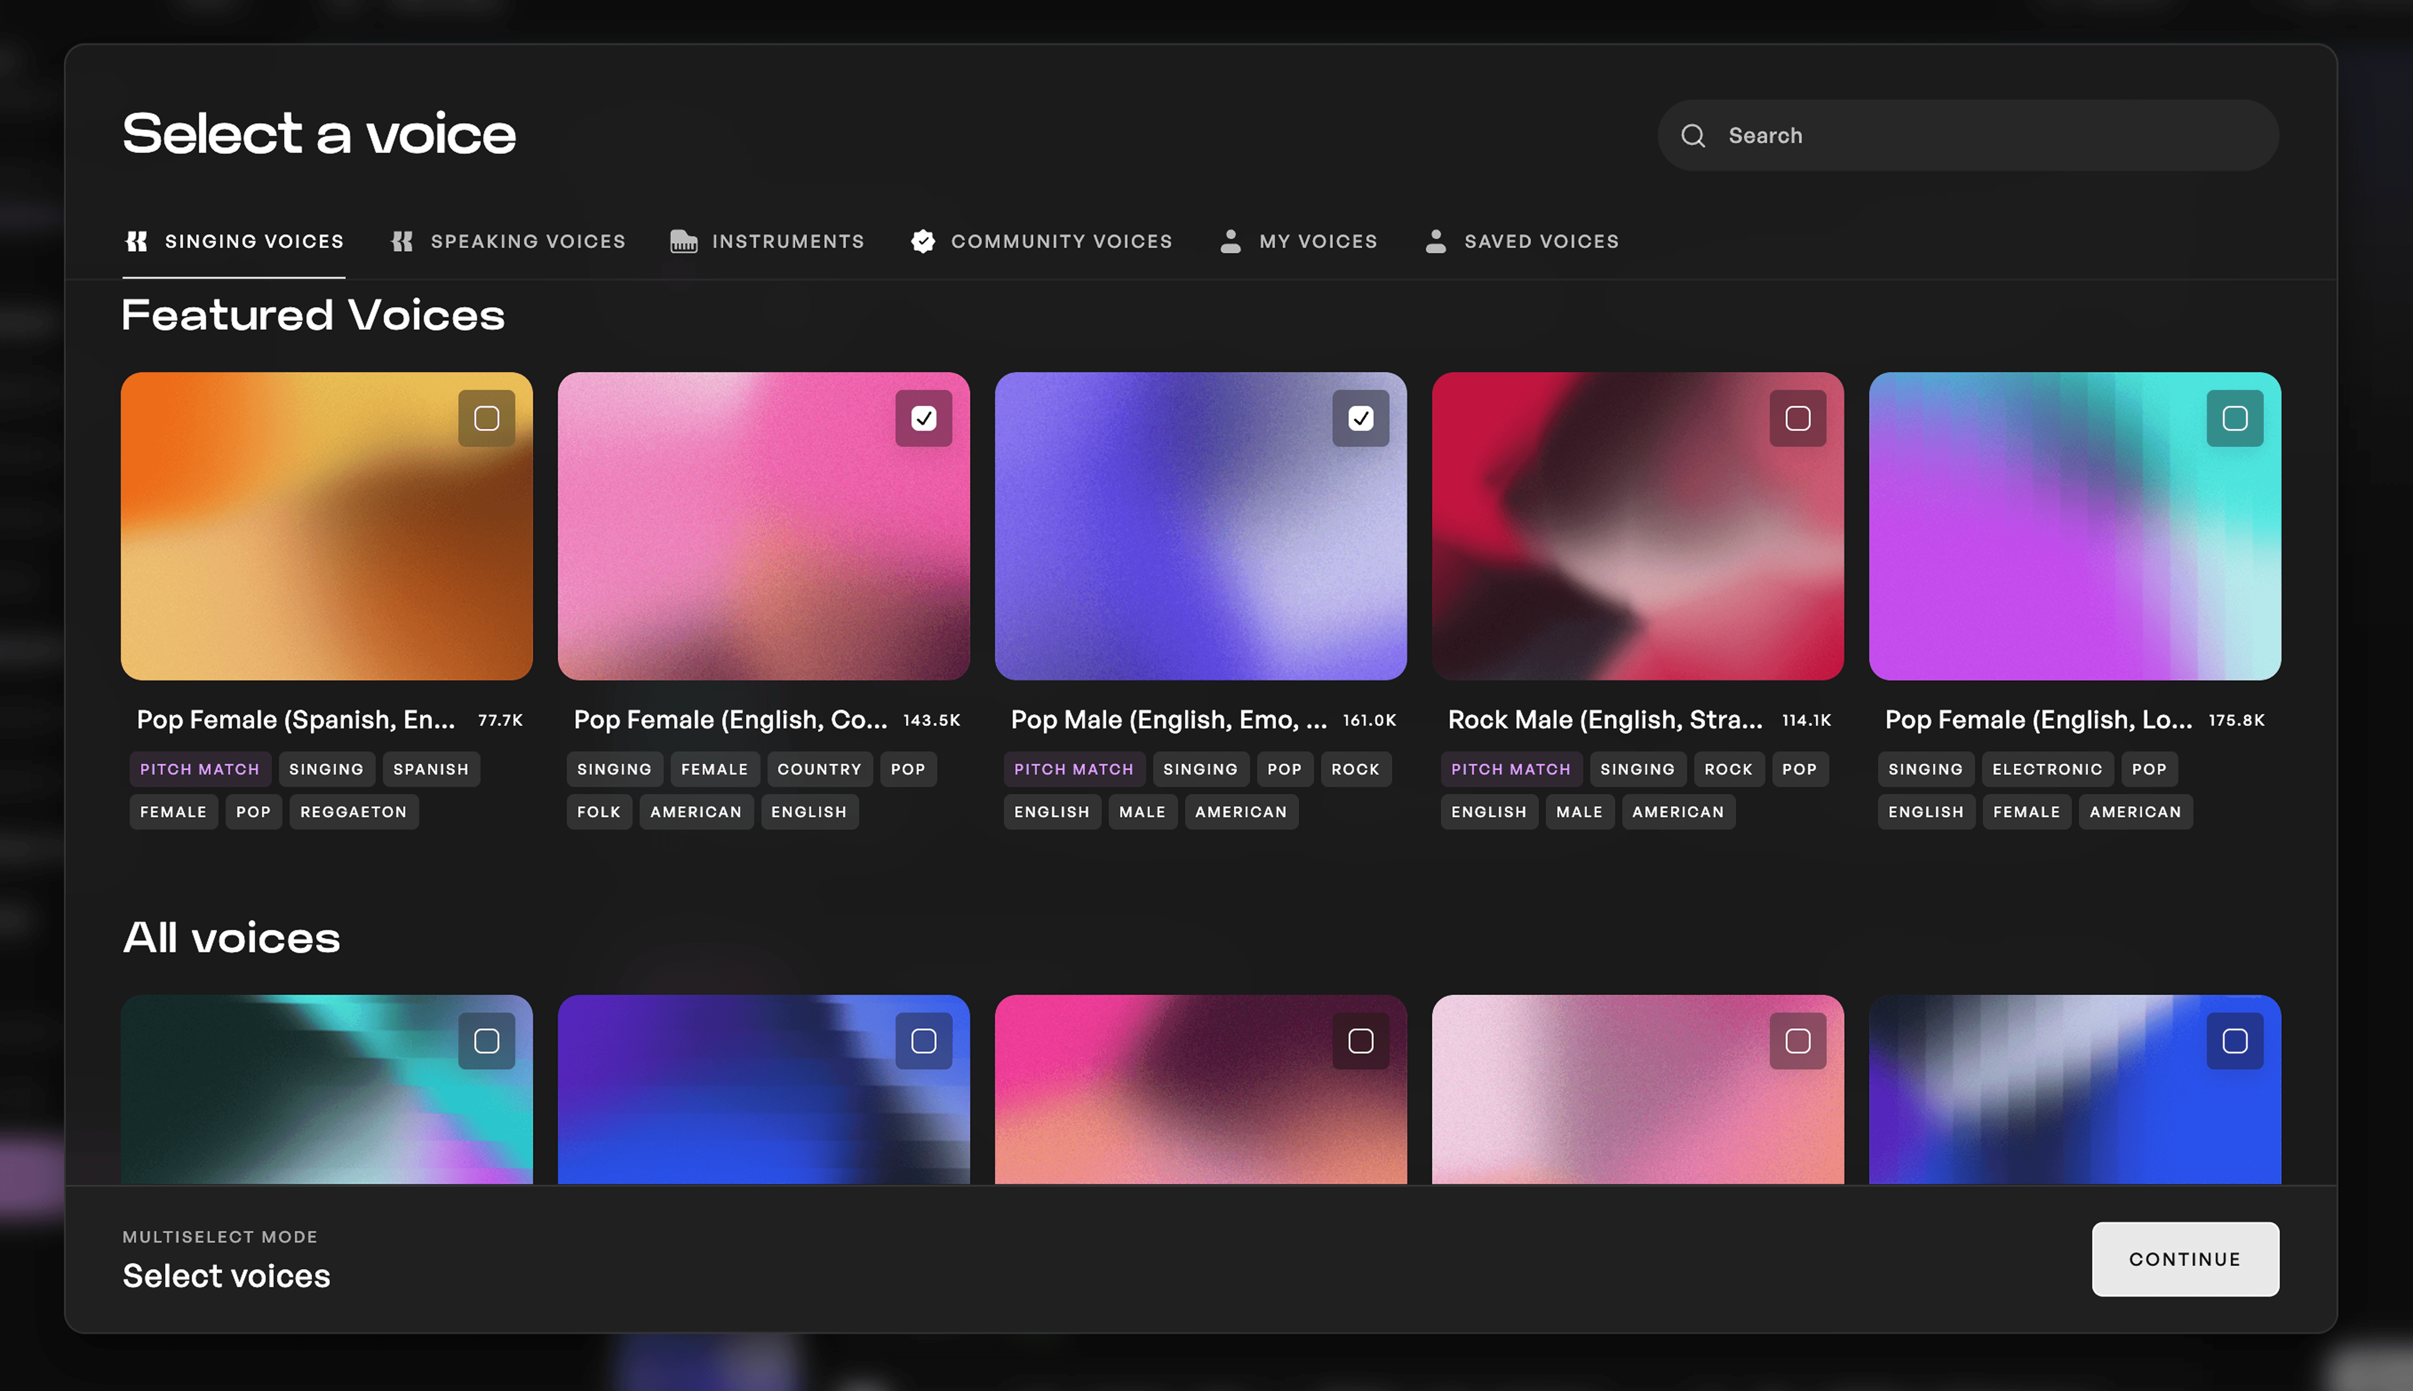The width and height of the screenshot is (2413, 1391).
Task: Click the ROCK tag under Rock Male voice
Action: tap(1729, 769)
